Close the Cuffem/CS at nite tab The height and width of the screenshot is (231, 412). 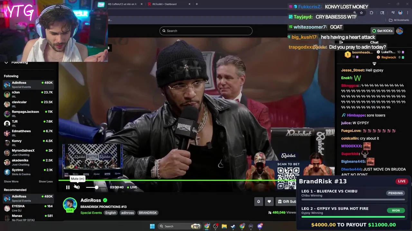(x=141, y=4)
